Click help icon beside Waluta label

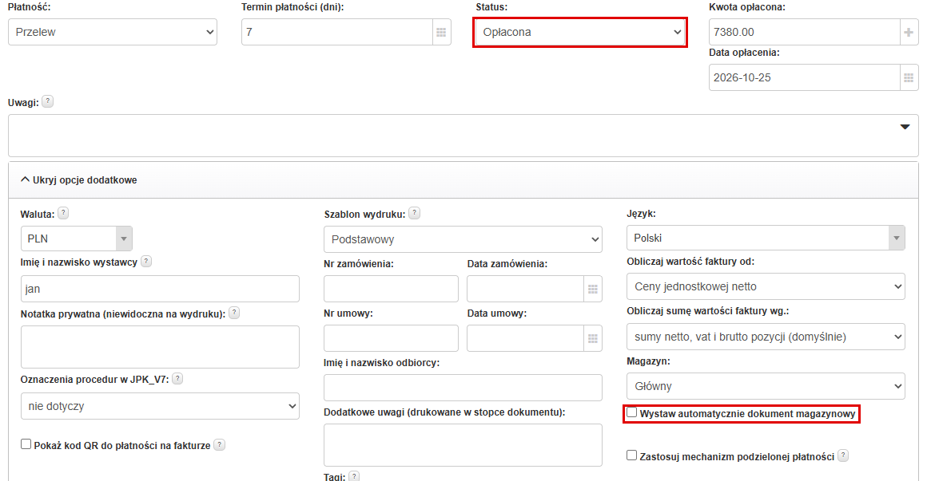(63, 213)
